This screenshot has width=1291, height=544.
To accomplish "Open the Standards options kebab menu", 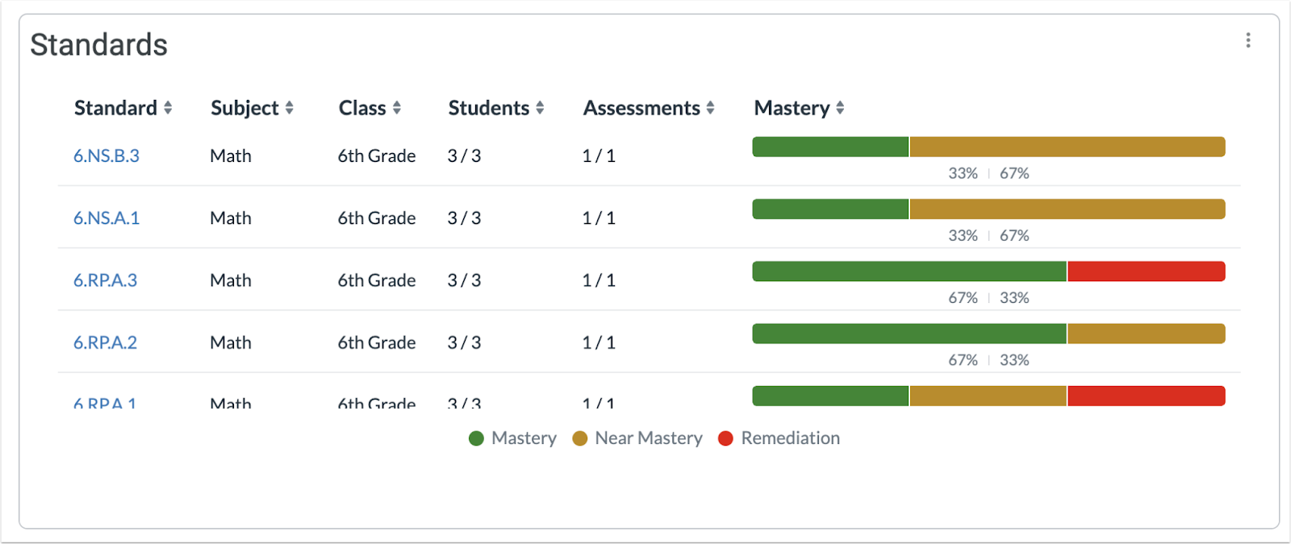I will pos(1249,39).
